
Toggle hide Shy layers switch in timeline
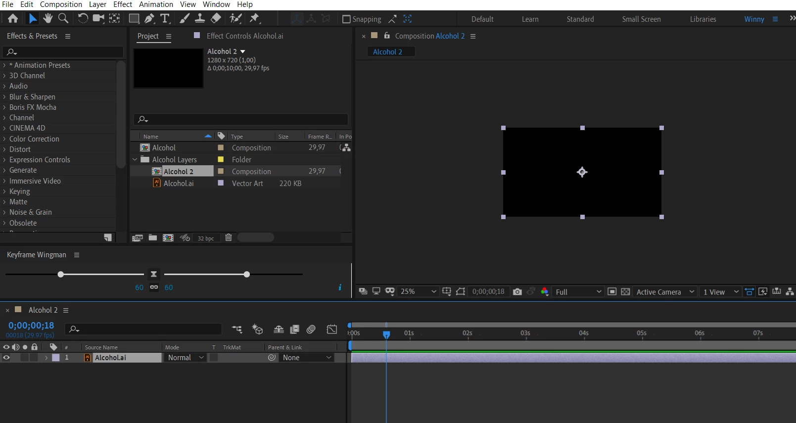[x=279, y=329]
